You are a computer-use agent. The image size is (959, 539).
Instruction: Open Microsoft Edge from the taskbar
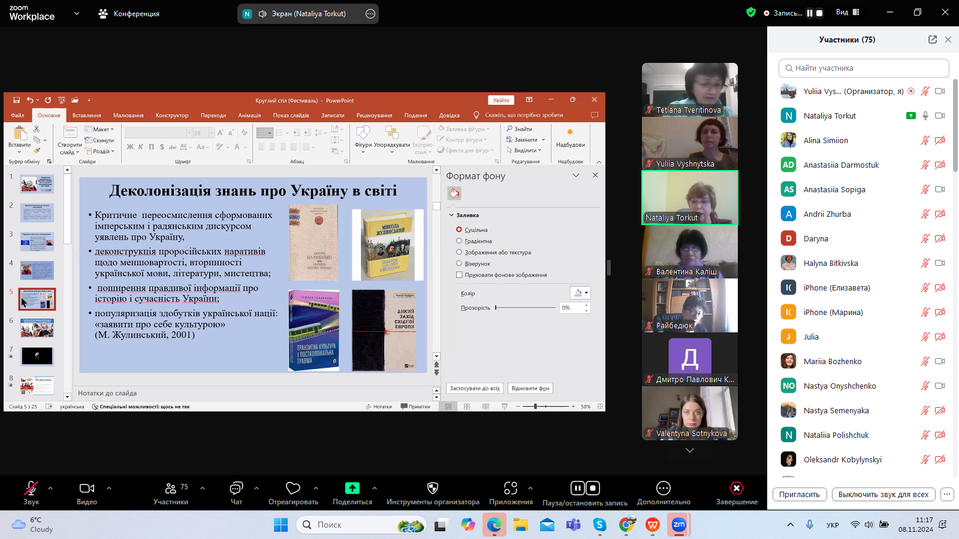click(x=494, y=525)
